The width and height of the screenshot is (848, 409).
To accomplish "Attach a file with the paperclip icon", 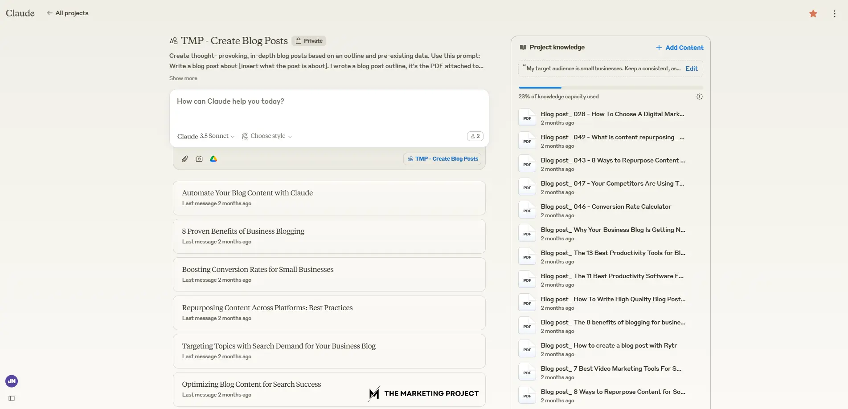I will click(x=185, y=159).
